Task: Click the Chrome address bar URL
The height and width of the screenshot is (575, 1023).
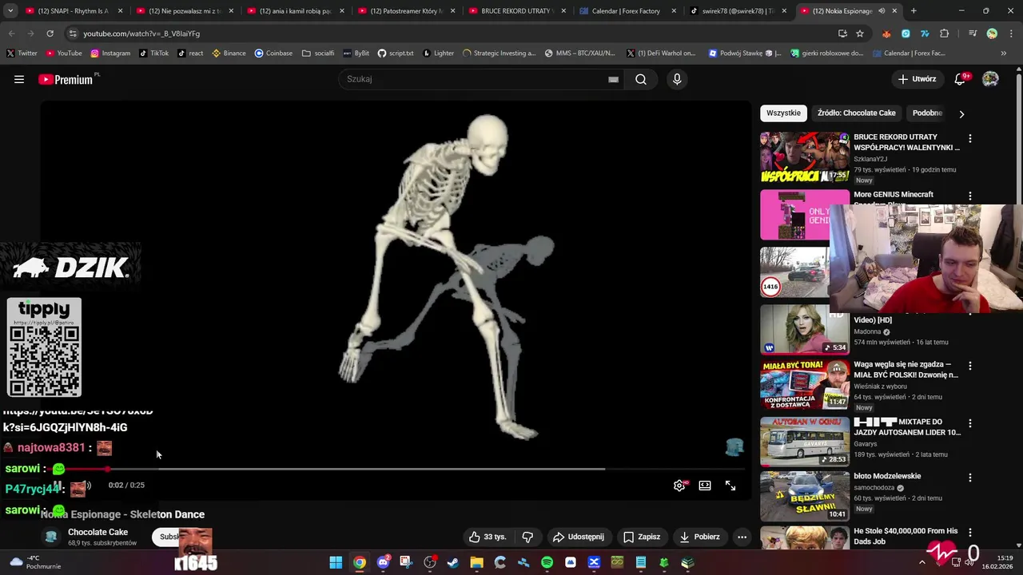Action: click(x=141, y=34)
